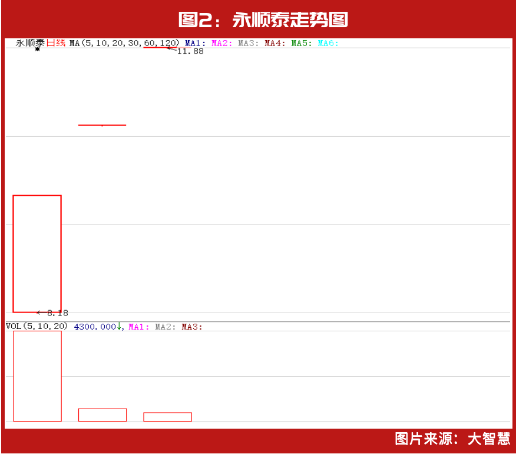The height and width of the screenshot is (454, 516).
Task: Click the small star marker below the stock name
Action: click(37, 49)
